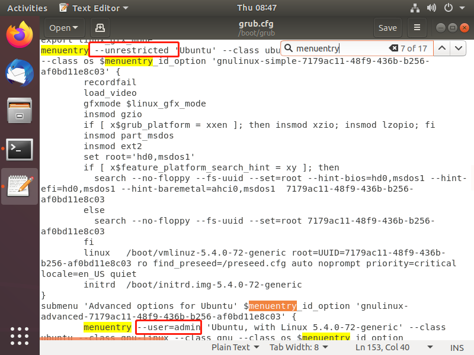
Task: Expand the system menu arrow
Action: coord(462,8)
